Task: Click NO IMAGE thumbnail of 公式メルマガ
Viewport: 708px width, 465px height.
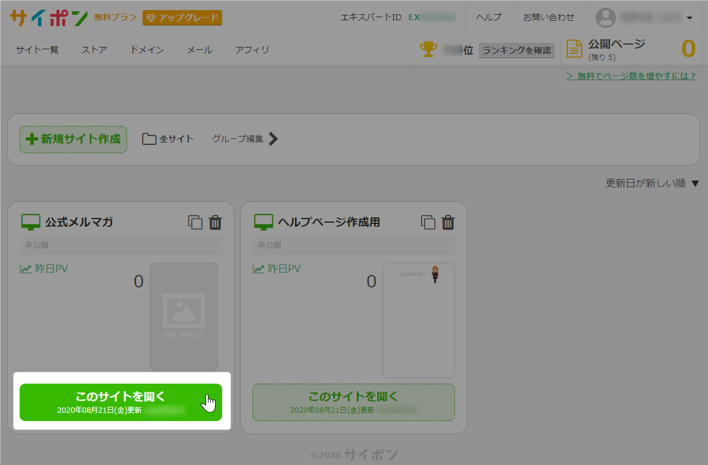Action: click(x=184, y=317)
